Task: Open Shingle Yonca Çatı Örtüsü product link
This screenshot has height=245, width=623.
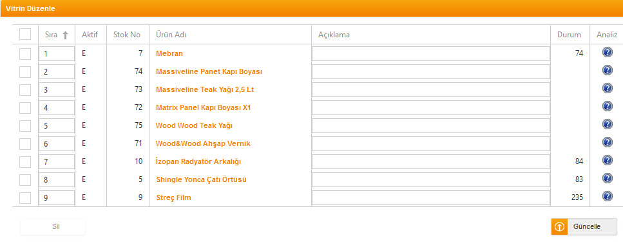Action: pos(202,179)
